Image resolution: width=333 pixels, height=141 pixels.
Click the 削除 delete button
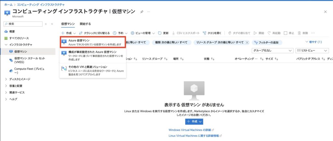[x=303, y=33]
